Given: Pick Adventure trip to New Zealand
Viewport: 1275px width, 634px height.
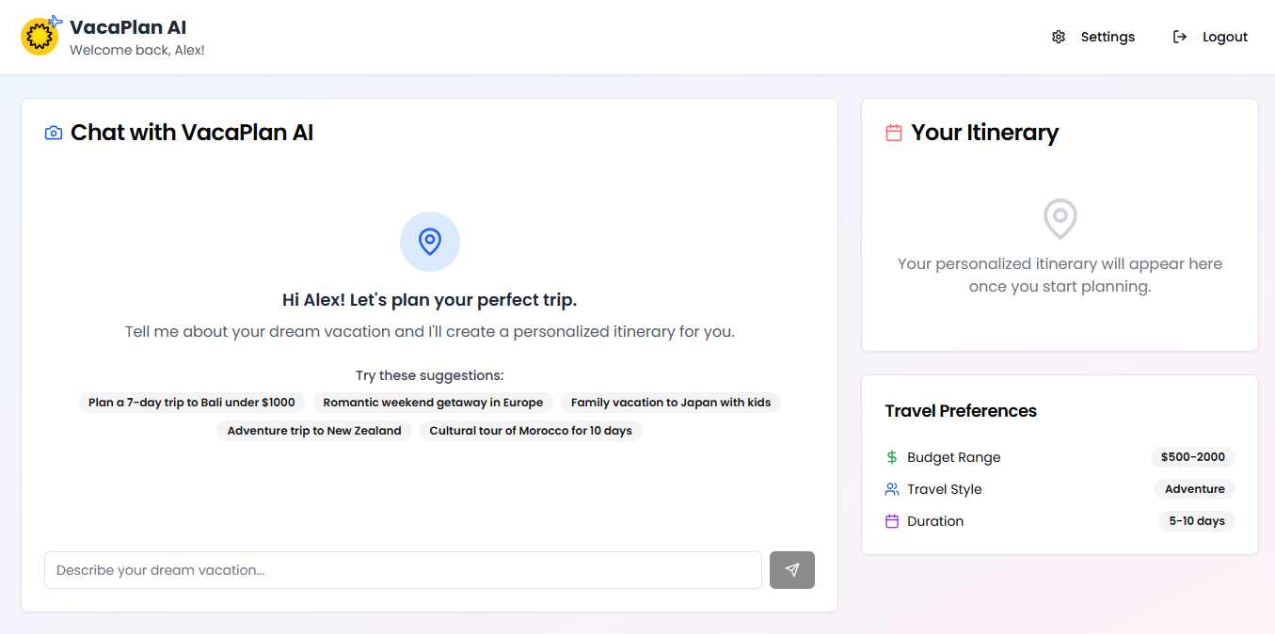Looking at the screenshot, I should coord(313,430).
